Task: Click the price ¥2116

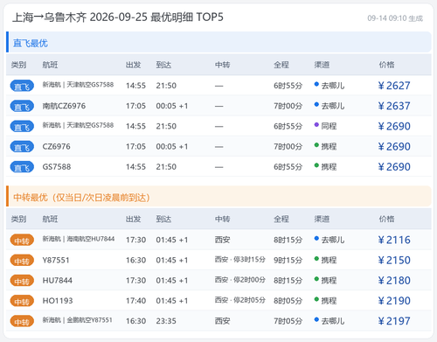Action: pos(394,240)
